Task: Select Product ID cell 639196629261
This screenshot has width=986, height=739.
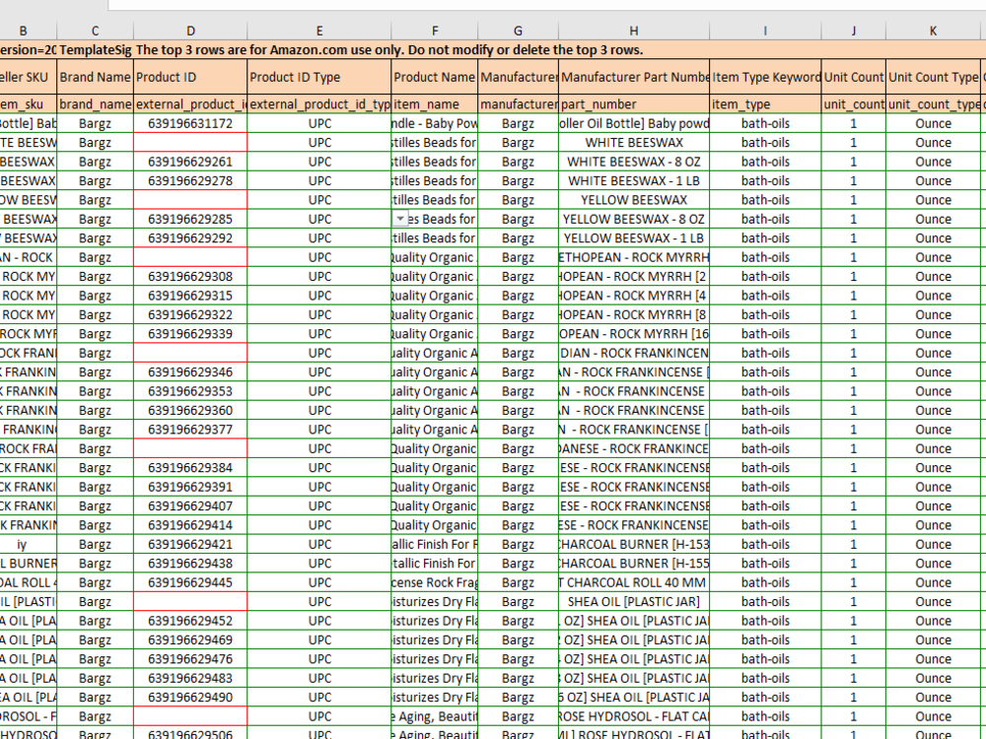Action: click(190, 162)
